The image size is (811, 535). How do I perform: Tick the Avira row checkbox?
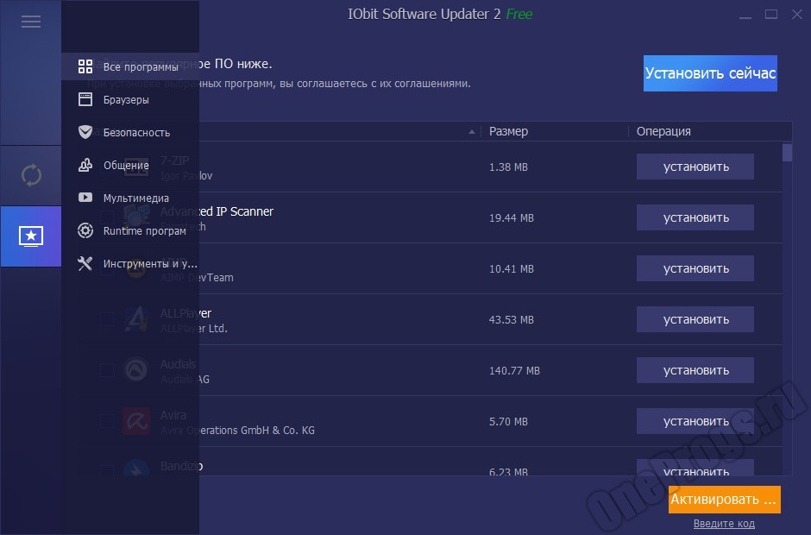click(x=107, y=420)
